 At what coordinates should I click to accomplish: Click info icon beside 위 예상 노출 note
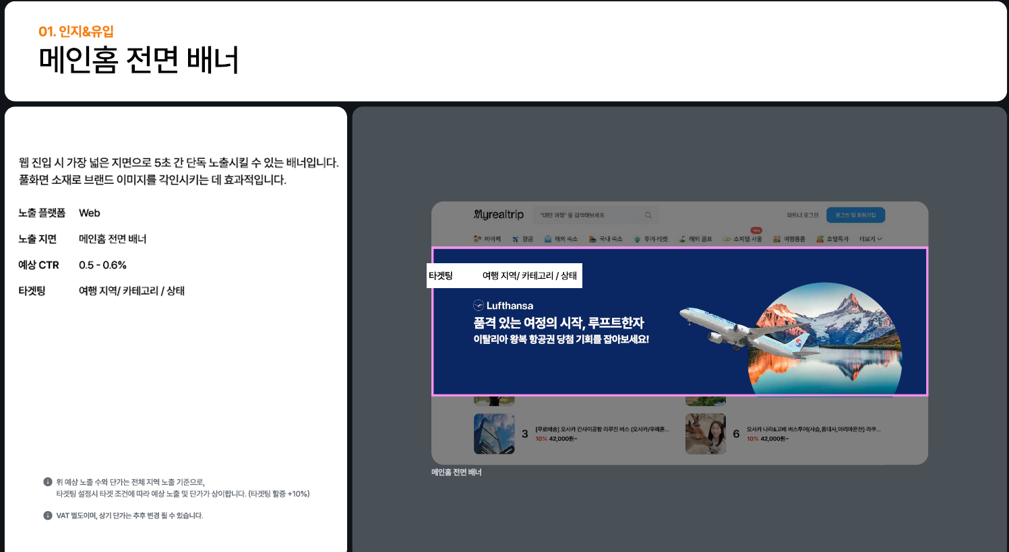[x=48, y=482]
